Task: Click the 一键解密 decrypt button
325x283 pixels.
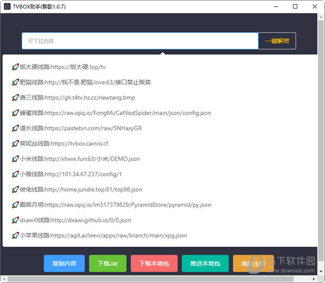Action: click(x=277, y=41)
